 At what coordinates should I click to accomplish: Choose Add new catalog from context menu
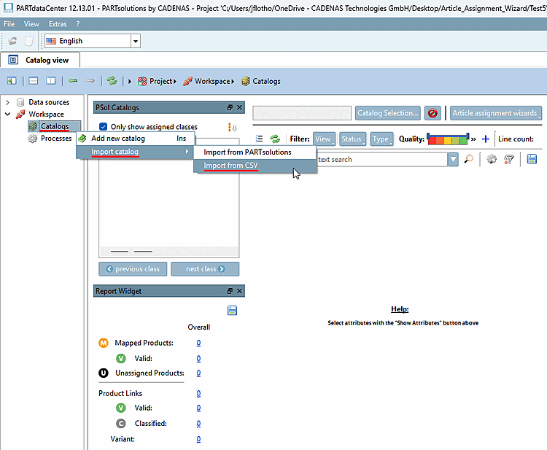point(135,139)
